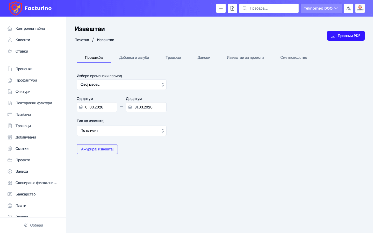Open the Сметководство tab

[x=293, y=57]
